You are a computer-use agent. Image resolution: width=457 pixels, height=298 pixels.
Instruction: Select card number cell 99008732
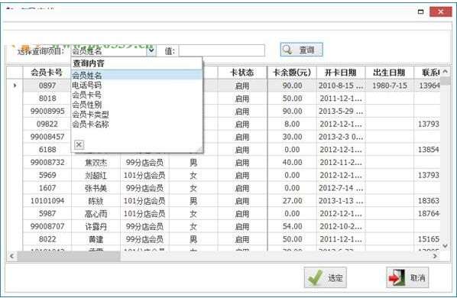47,162
